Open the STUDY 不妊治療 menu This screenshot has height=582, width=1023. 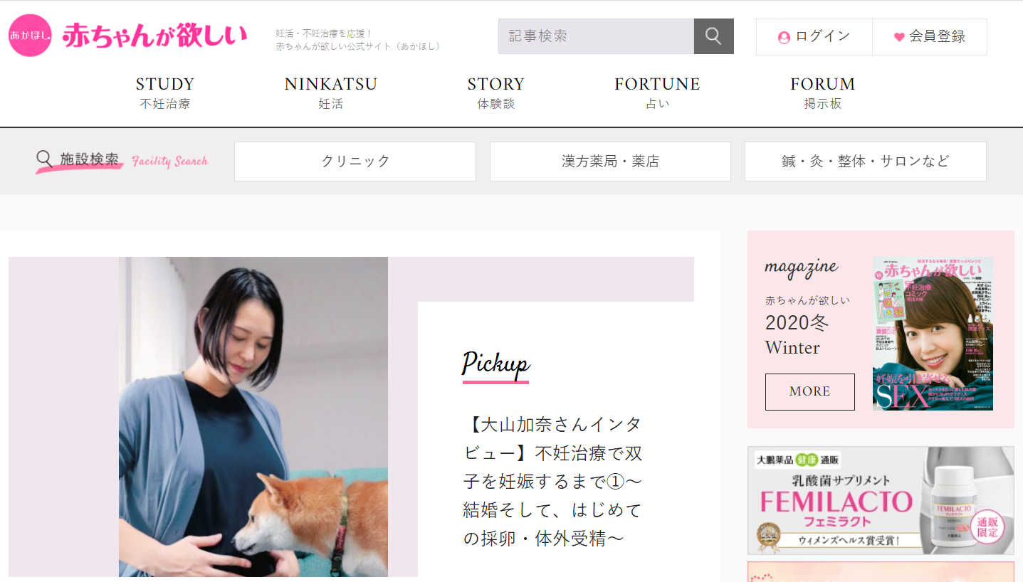coord(165,93)
